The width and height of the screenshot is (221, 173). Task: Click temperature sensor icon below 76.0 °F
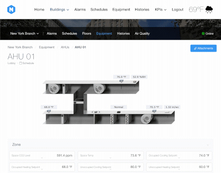121,81
